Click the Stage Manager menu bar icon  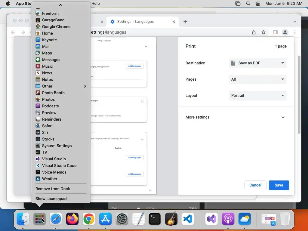[x=238, y=4]
